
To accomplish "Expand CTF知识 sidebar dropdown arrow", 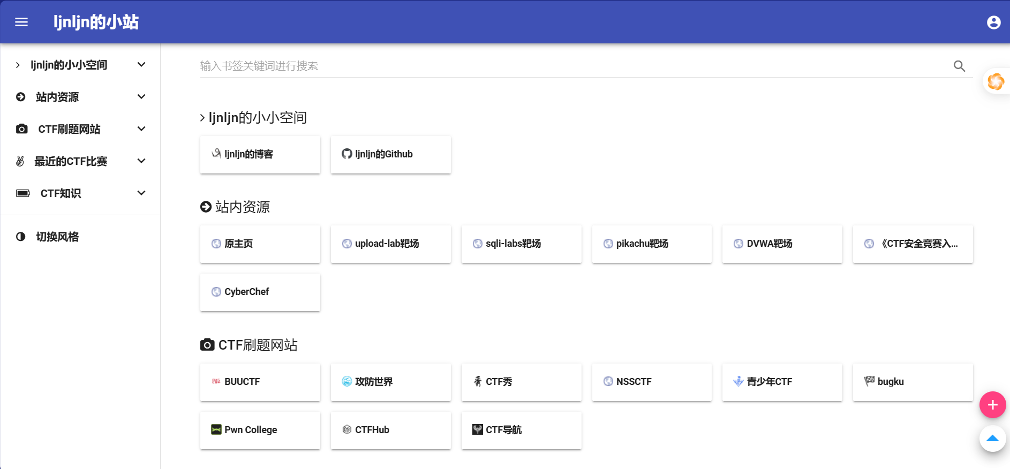I will 141,193.
